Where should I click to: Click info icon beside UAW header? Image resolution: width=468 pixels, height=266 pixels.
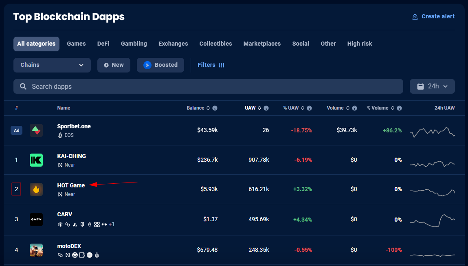click(266, 108)
